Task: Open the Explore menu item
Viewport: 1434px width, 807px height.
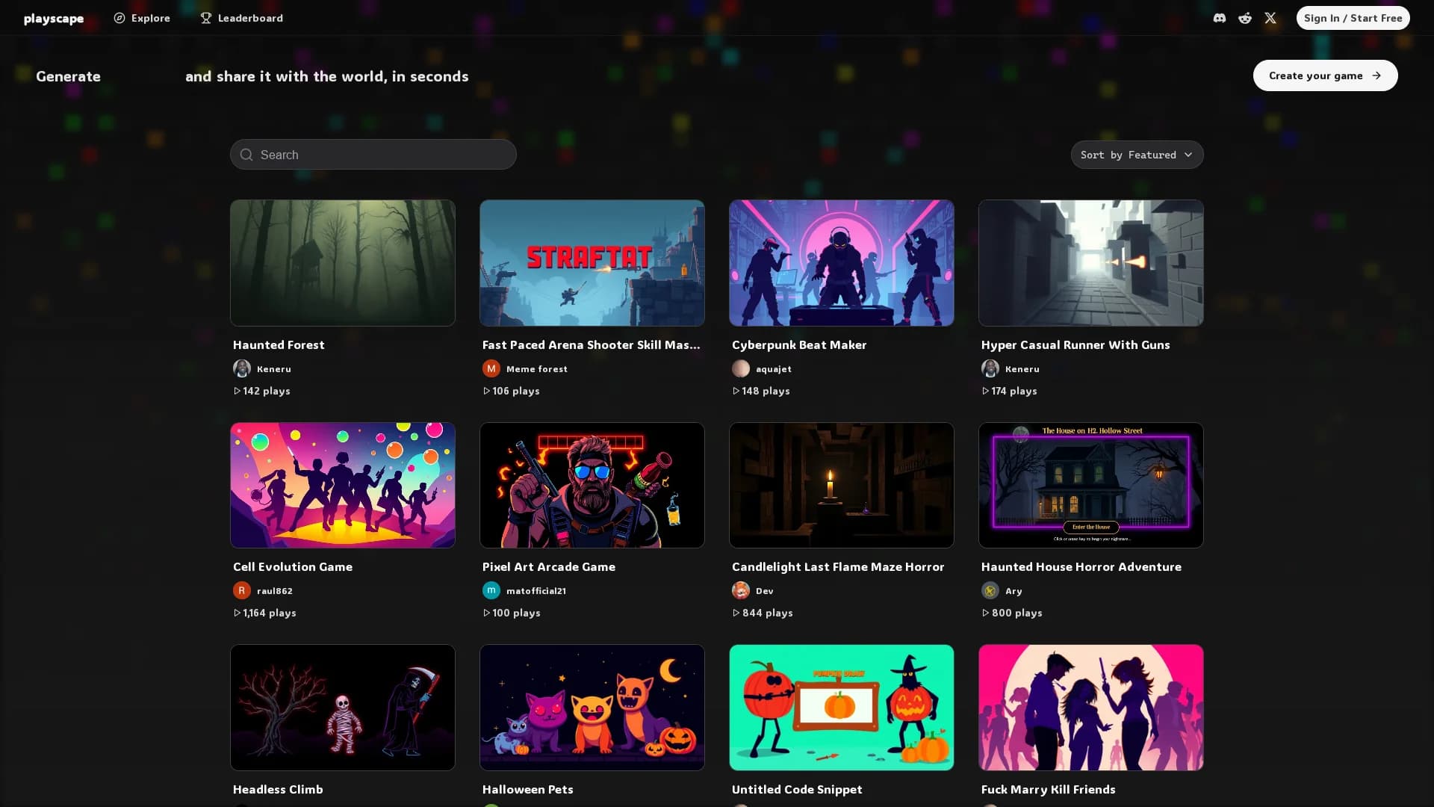Action: pyautogui.click(x=142, y=18)
